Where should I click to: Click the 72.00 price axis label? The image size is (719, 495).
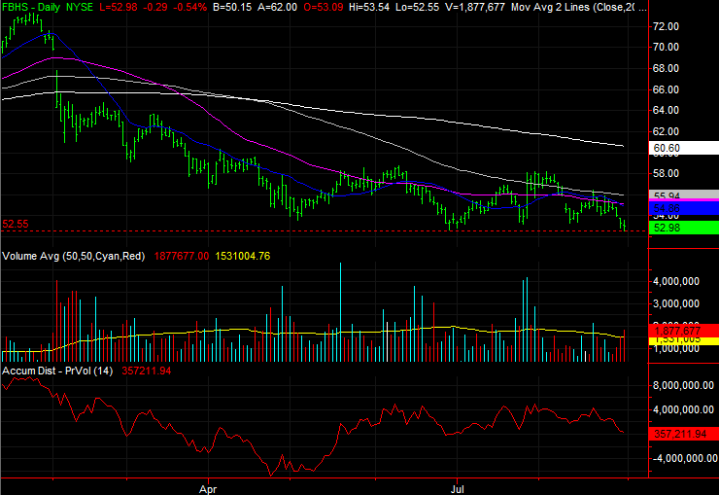pos(666,26)
